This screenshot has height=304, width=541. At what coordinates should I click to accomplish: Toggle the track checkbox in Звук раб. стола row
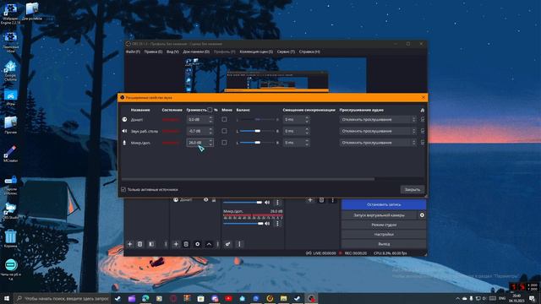coord(423,131)
